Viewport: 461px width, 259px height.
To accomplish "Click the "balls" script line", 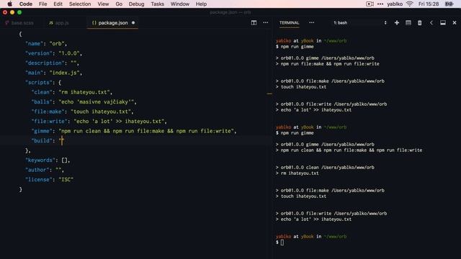I will [x=84, y=102].
